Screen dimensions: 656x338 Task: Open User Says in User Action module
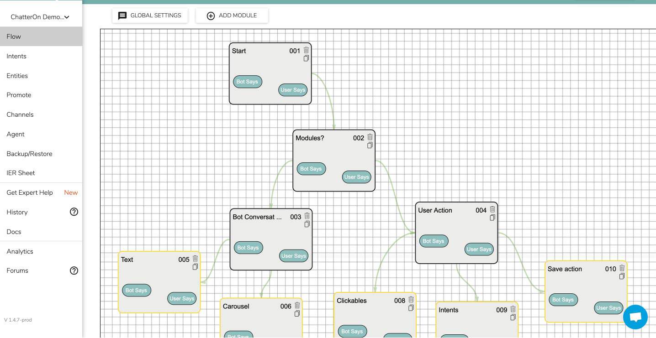click(479, 249)
